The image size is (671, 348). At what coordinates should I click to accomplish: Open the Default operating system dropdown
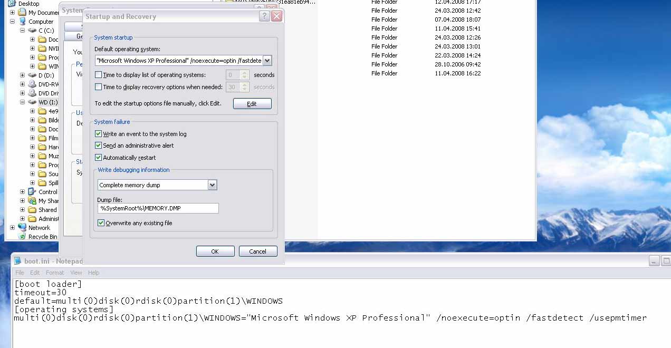(x=267, y=61)
